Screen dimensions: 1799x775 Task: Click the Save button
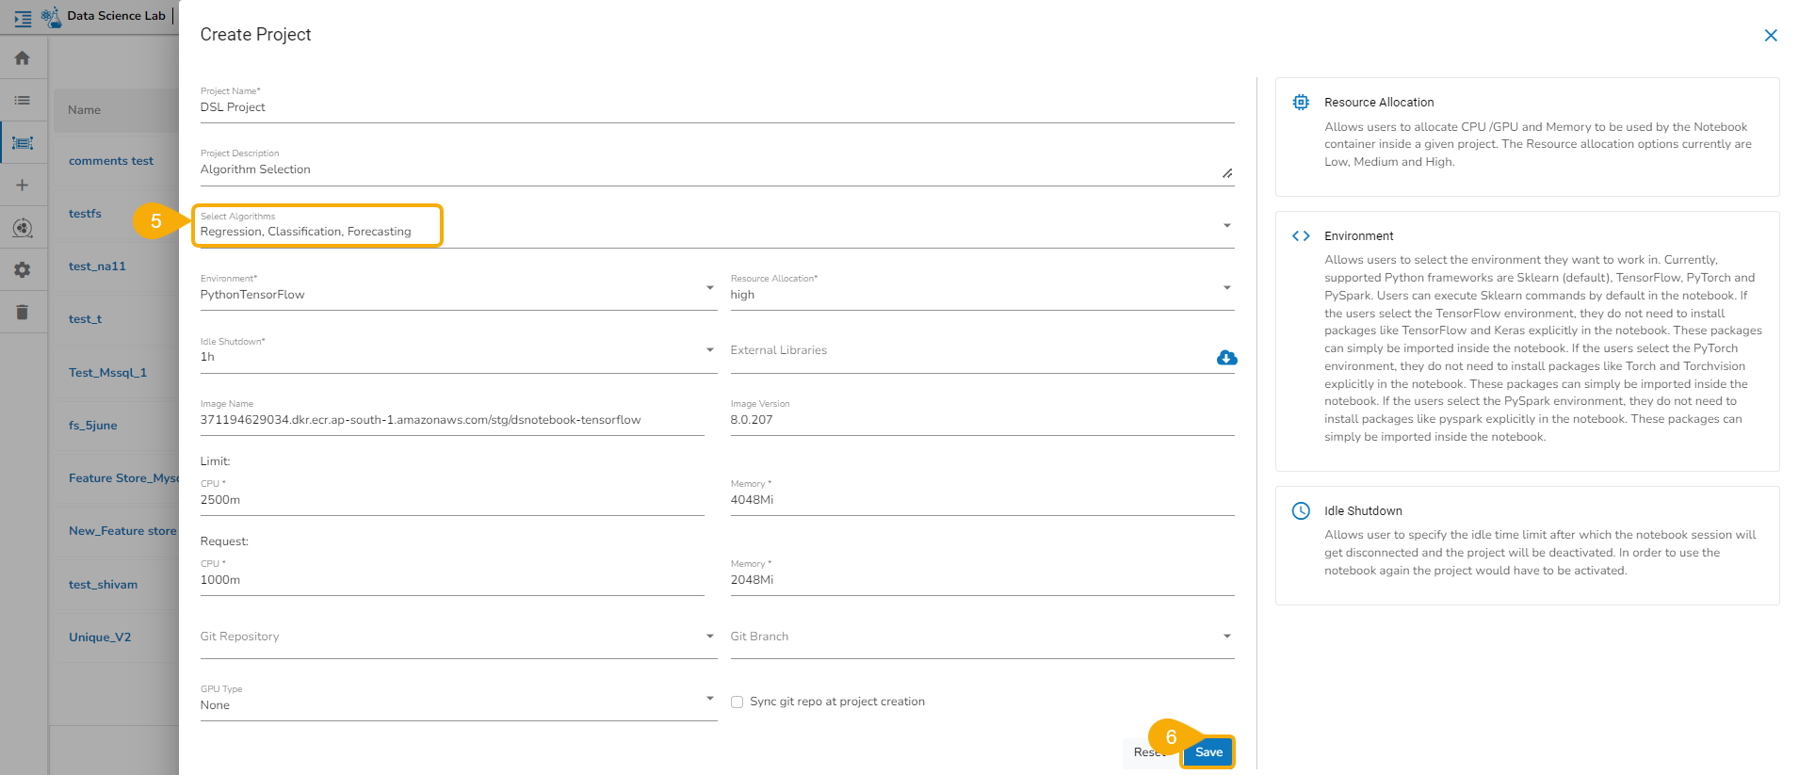click(1208, 752)
